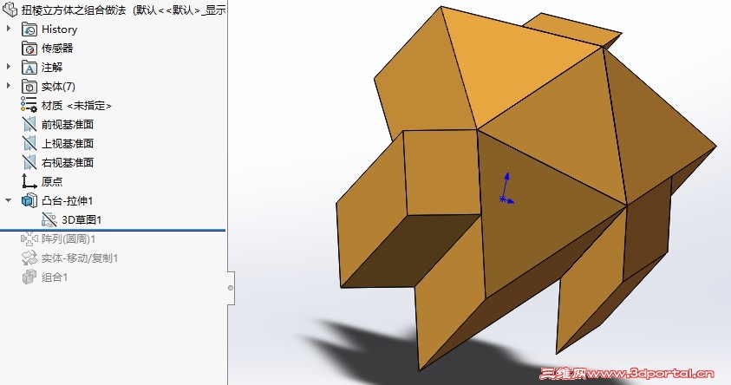Click the 3D草图1 sketch icon

pyautogui.click(x=49, y=219)
